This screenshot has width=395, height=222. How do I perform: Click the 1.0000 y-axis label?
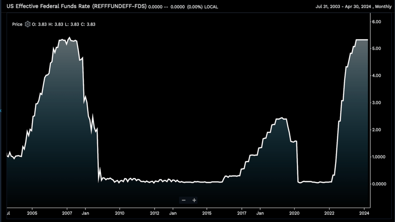378,157
